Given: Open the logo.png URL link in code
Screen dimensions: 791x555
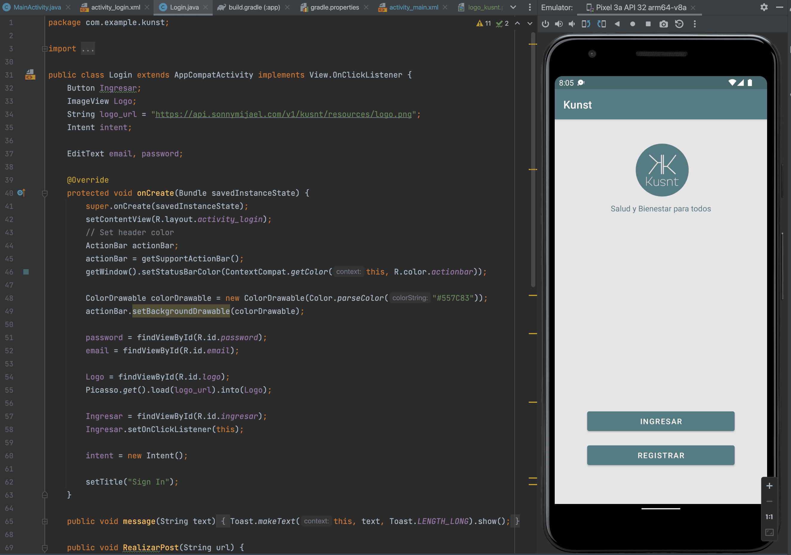Looking at the screenshot, I should point(283,114).
